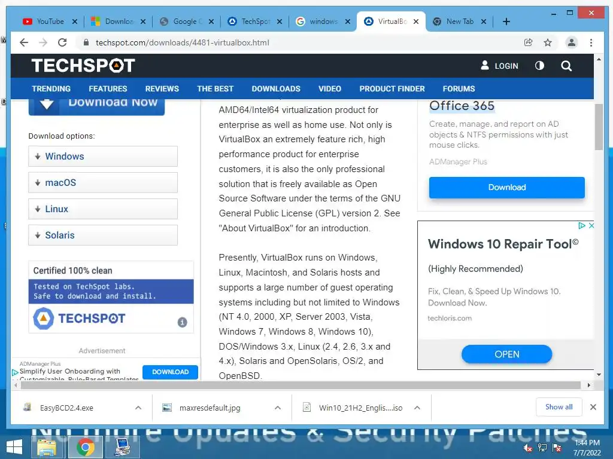This screenshot has height=459, width=613.
Task: Open the DOWNLOADS nav item
Action: (276, 88)
